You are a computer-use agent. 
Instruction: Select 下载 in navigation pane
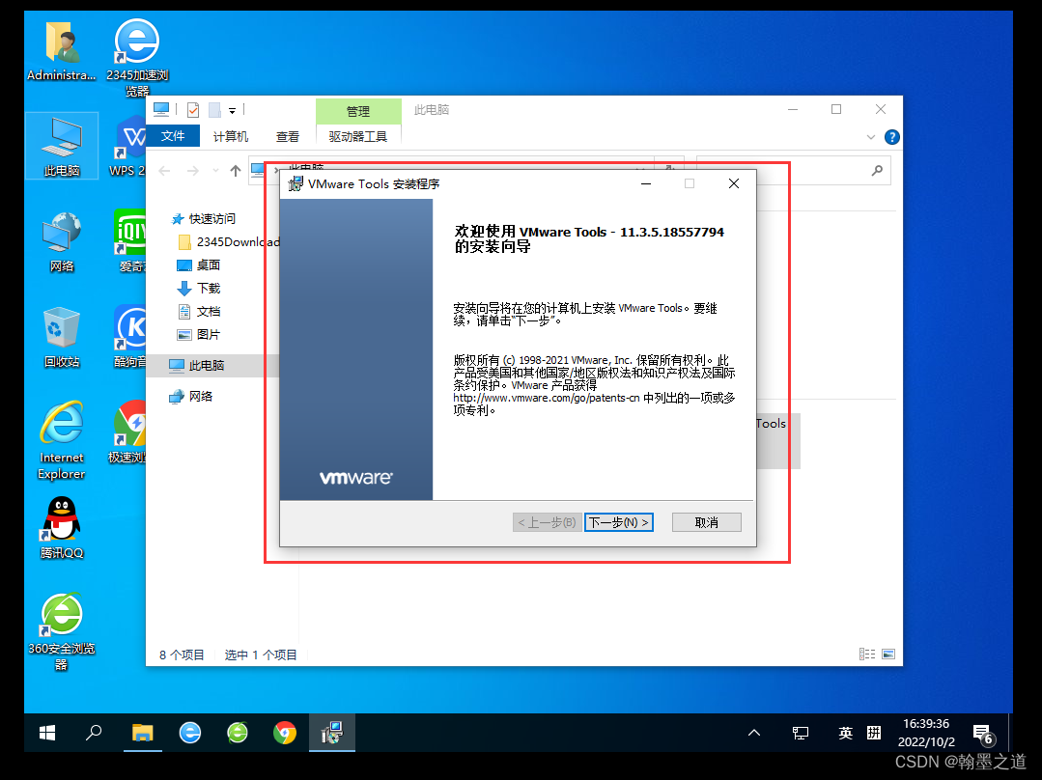coord(198,289)
